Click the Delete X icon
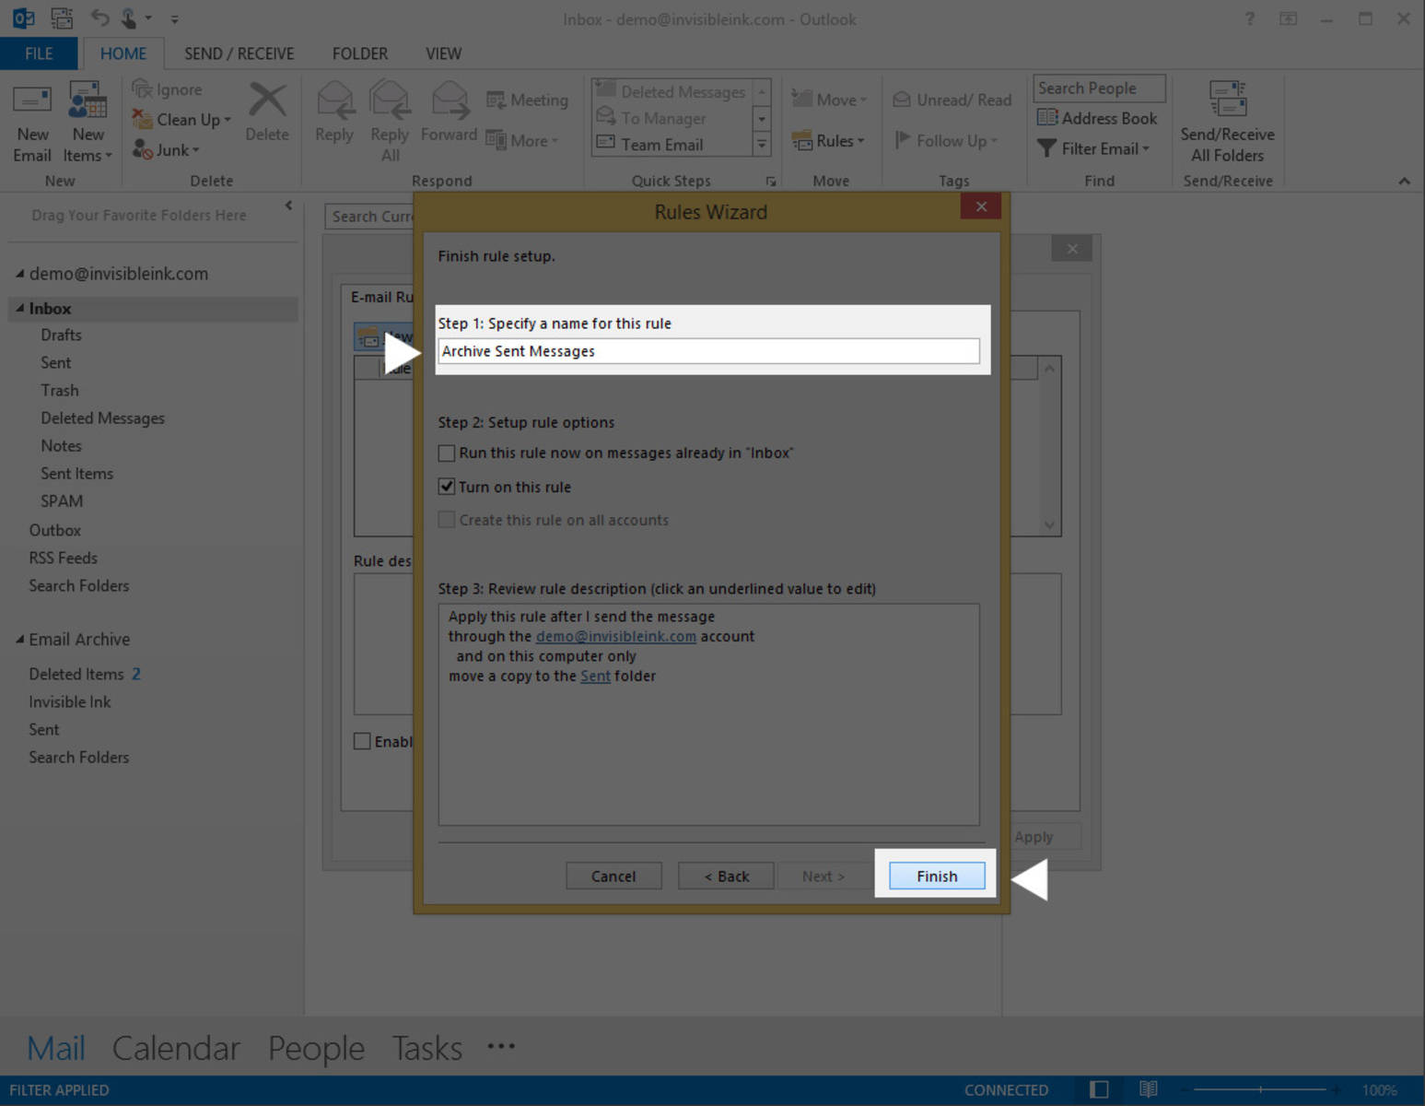 [267, 100]
